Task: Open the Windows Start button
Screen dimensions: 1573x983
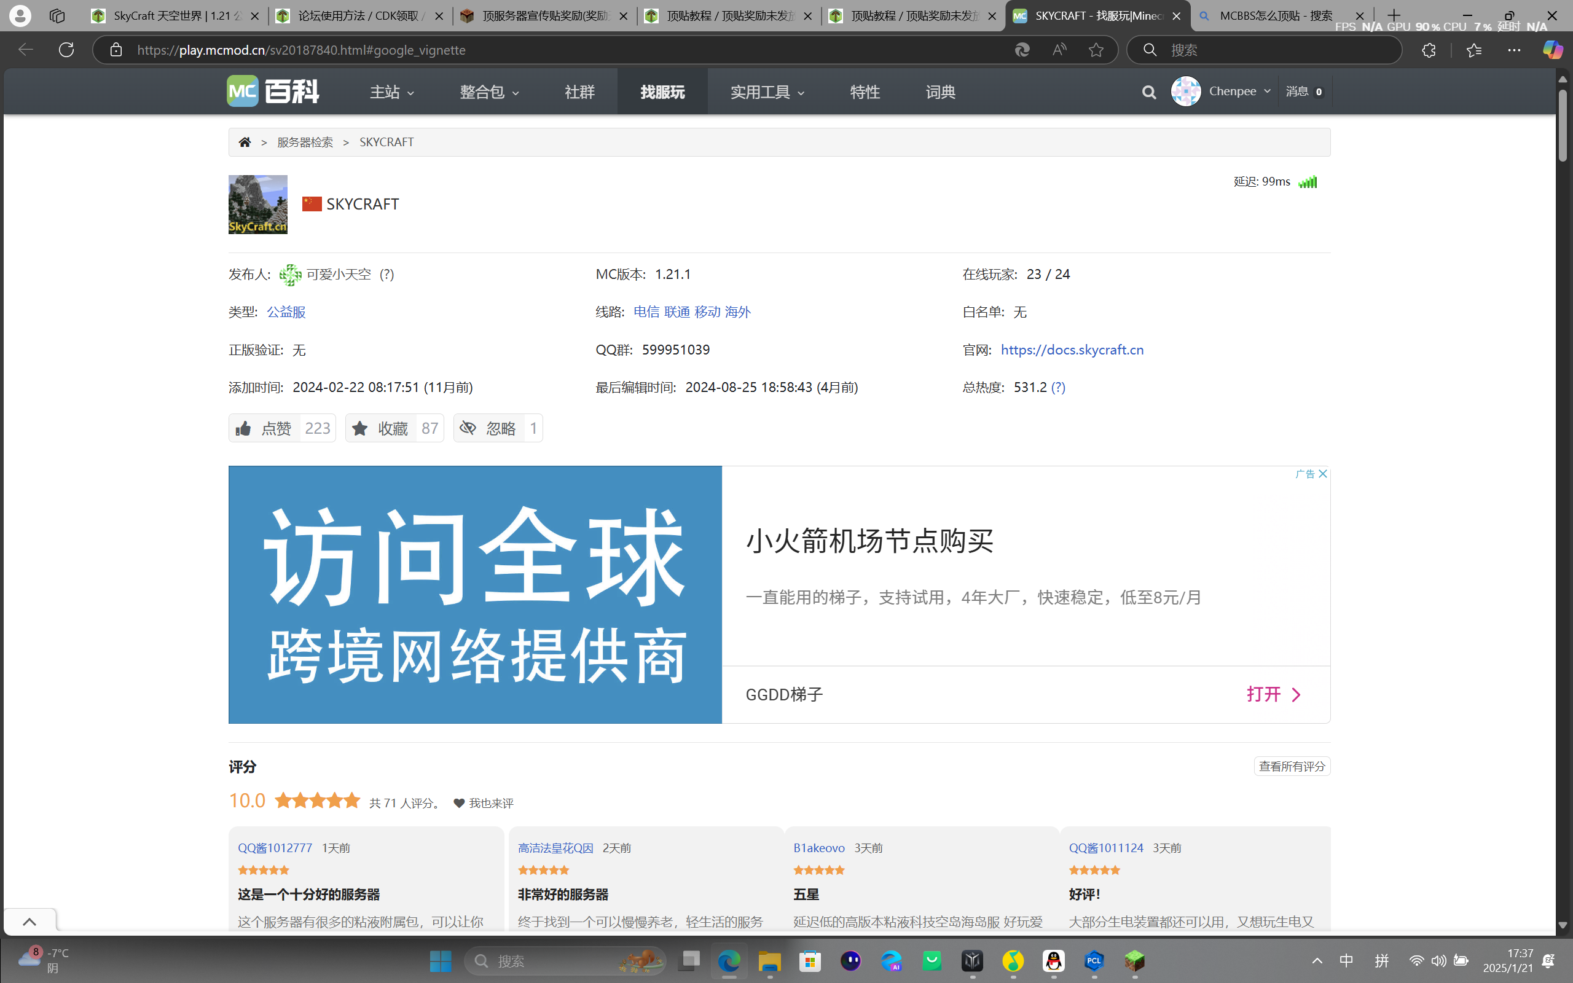Action: tap(441, 960)
